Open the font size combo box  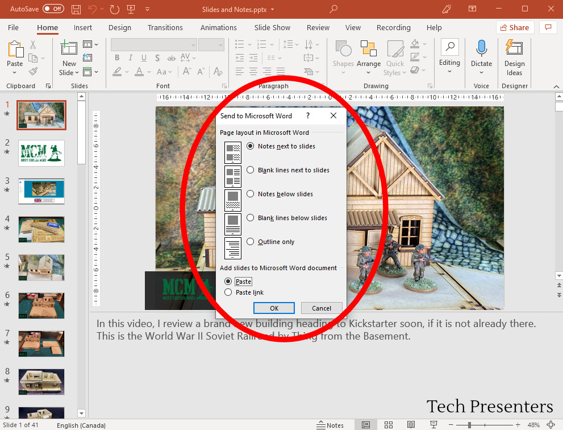(211, 44)
